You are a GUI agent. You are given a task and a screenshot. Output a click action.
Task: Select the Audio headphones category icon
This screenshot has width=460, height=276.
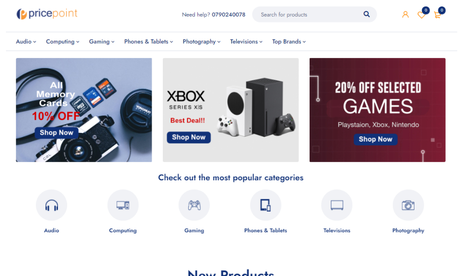(x=52, y=205)
